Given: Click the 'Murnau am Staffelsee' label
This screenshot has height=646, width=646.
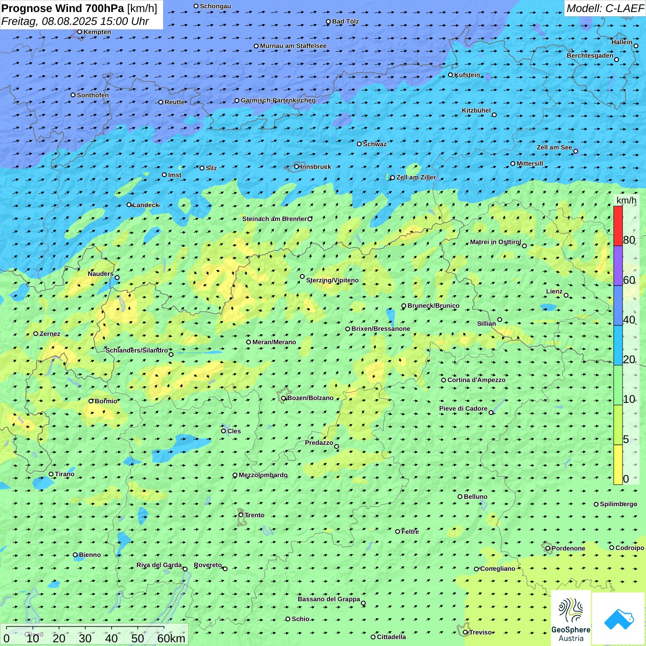Looking at the screenshot, I should [293, 46].
